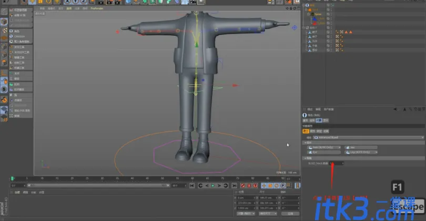Click the back arrow in Attribute Manager
Viewport: 426px width, 221px height.
point(395,109)
